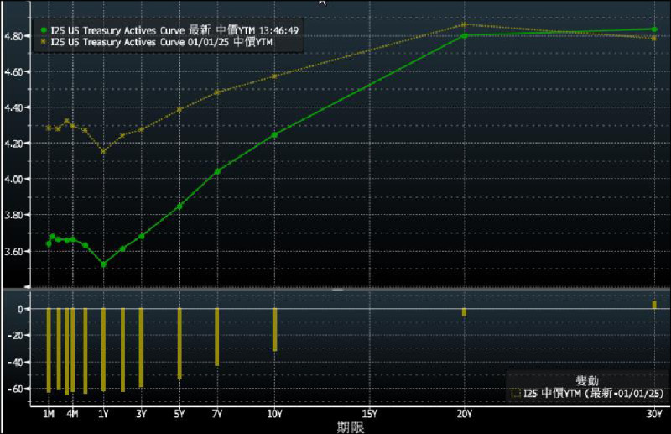
Task: Click the green curve's lowest point at 1Y
Action: [103, 264]
